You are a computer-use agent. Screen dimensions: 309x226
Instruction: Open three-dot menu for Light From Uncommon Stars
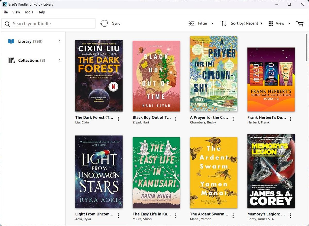tap(118, 216)
